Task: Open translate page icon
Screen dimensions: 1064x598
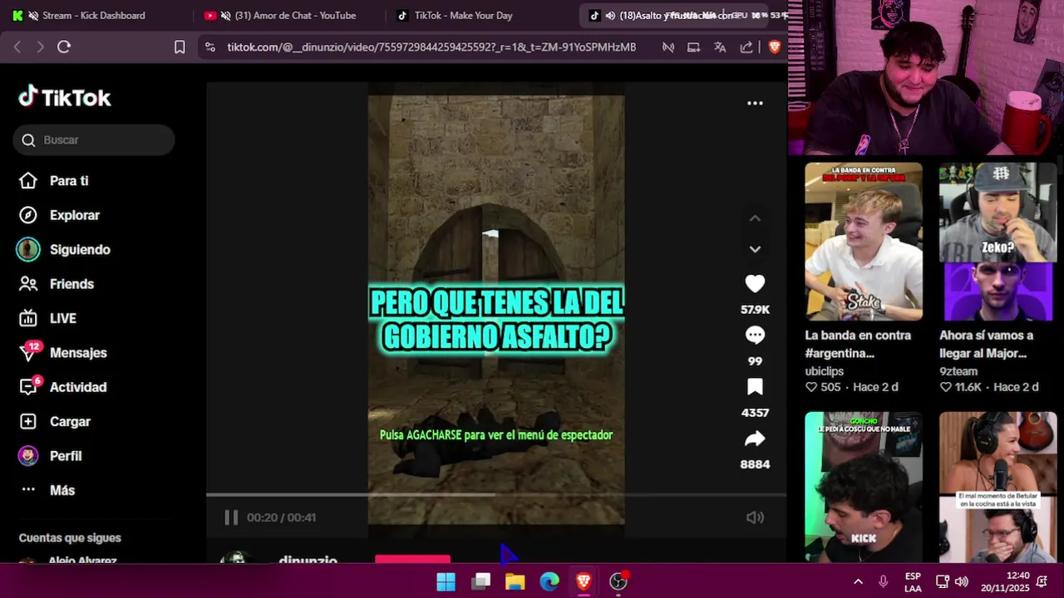Action: click(x=720, y=47)
